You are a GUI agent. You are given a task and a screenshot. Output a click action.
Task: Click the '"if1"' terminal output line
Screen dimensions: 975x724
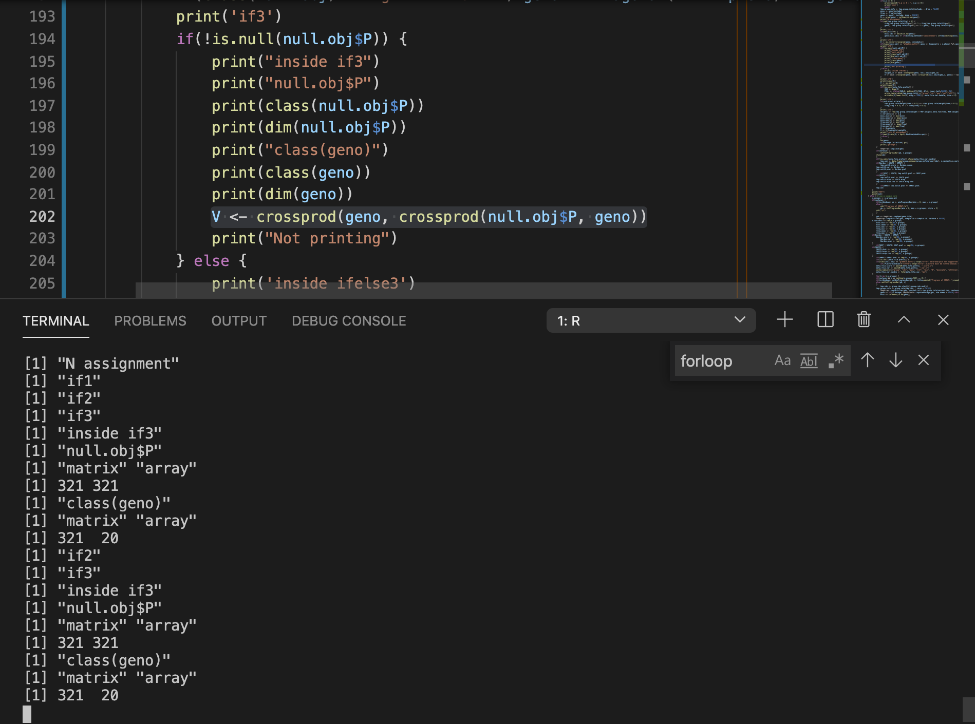[x=63, y=381]
